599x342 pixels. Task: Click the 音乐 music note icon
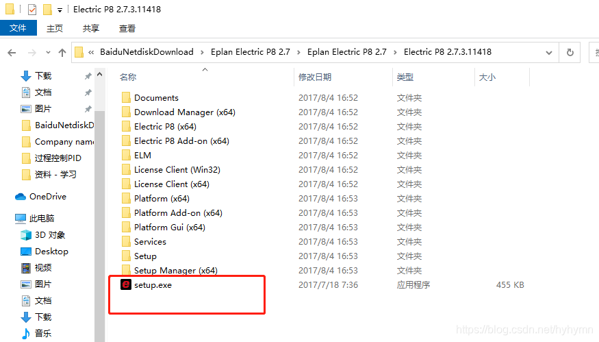(26, 334)
